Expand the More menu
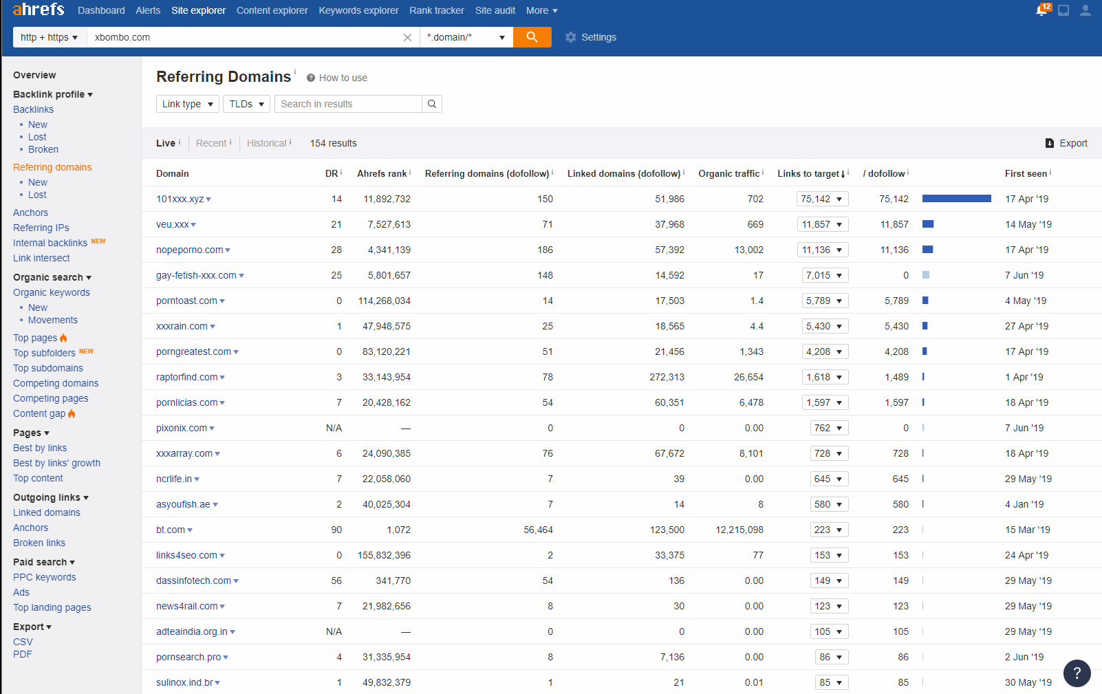The image size is (1102, 694). tap(542, 10)
